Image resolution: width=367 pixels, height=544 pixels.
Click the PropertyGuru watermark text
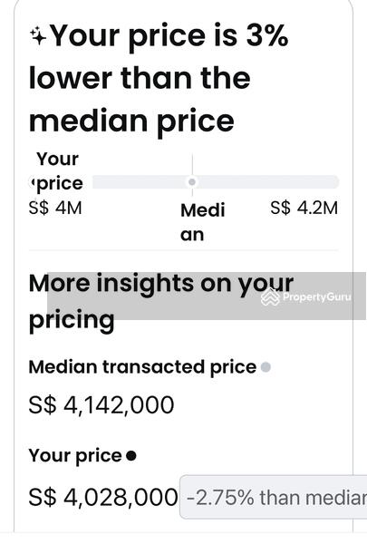tap(316, 297)
